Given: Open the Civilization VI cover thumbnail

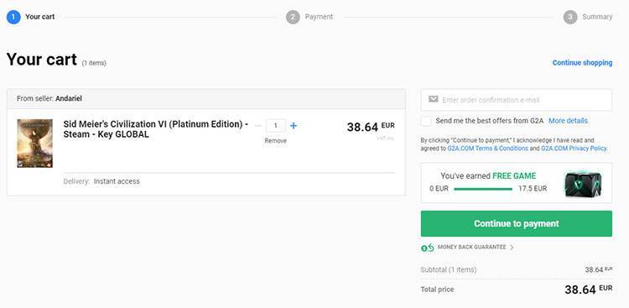Looking at the screenshot, I should pos(35,143).
